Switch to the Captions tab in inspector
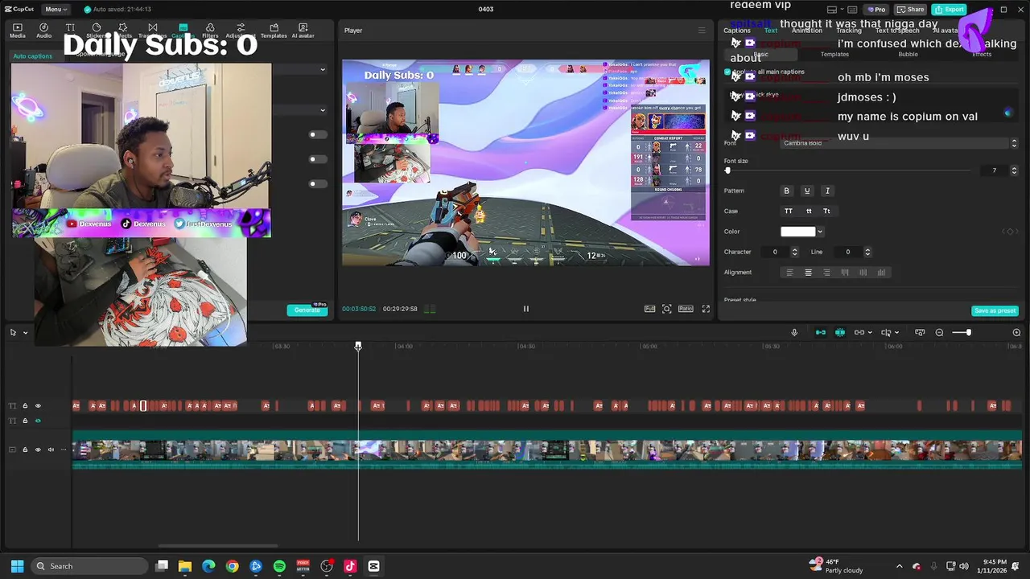This screenshot has height=579, width=1030. point(737,31)
